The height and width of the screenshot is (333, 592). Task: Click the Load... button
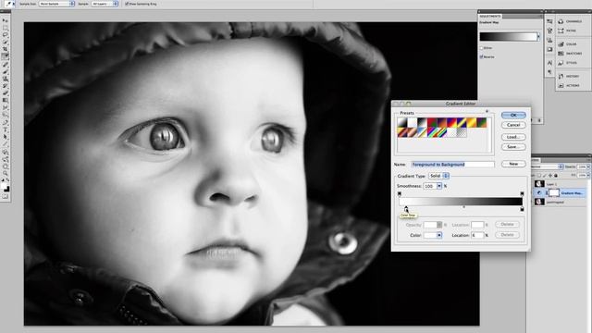pyautogui.click(x=513, y=137)
